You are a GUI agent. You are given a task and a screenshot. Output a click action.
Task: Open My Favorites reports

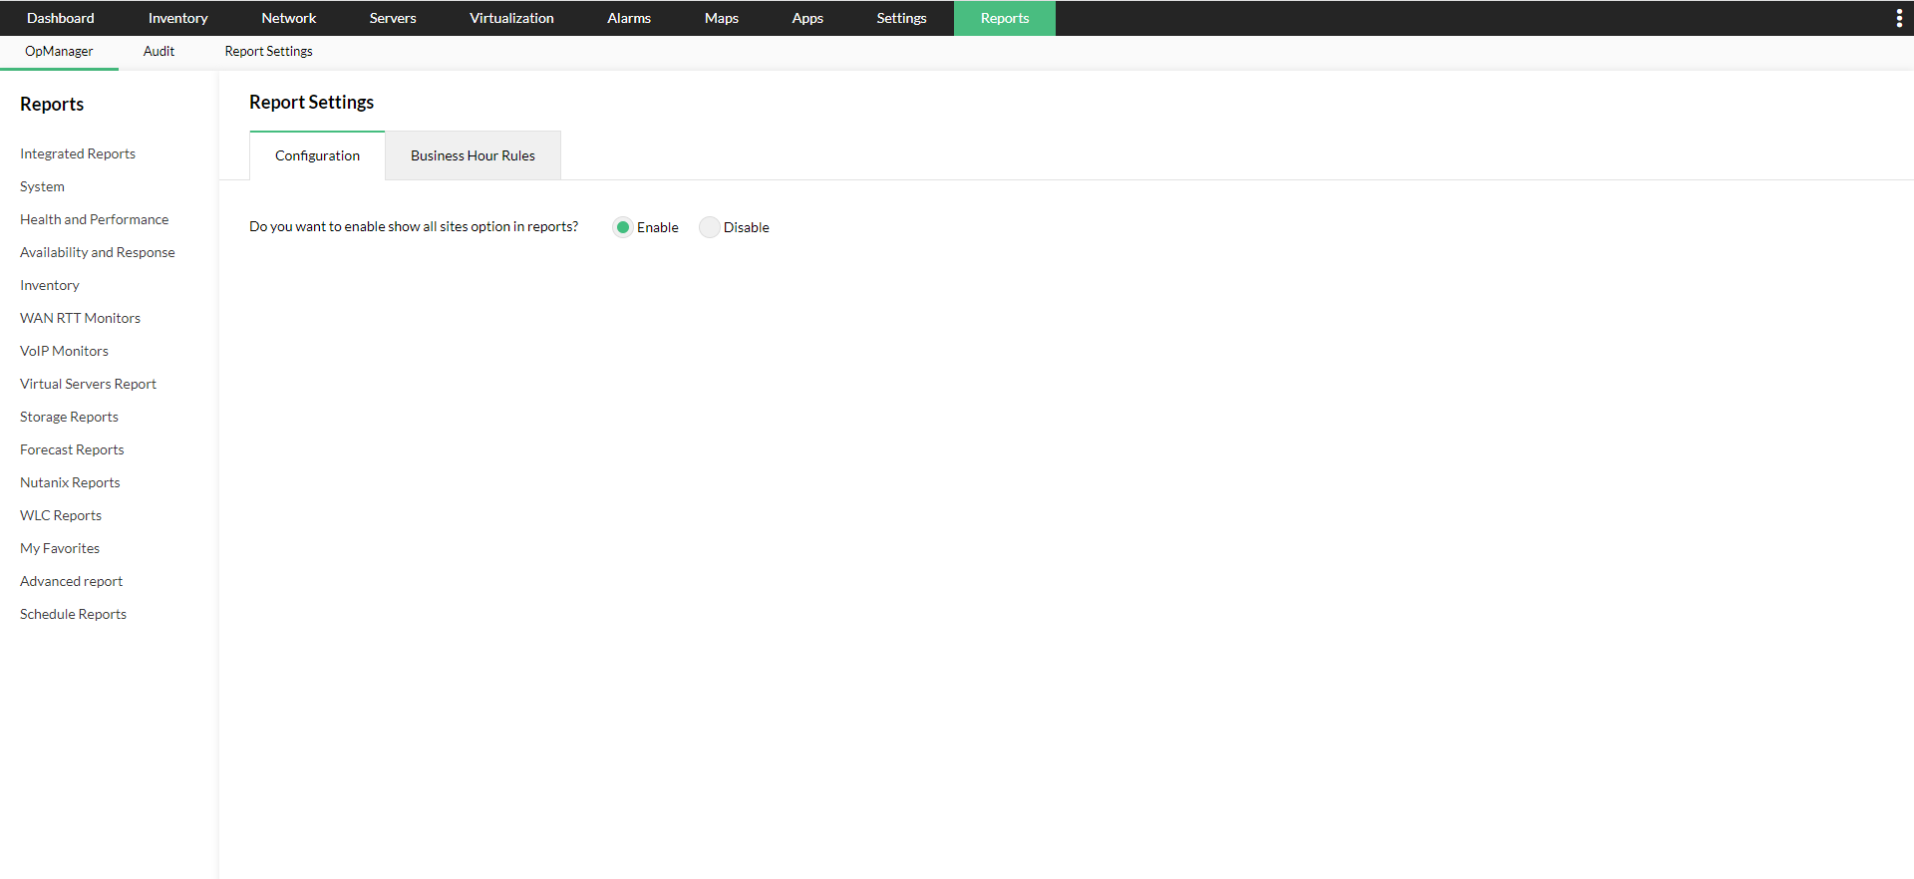[x=60, y=548]
